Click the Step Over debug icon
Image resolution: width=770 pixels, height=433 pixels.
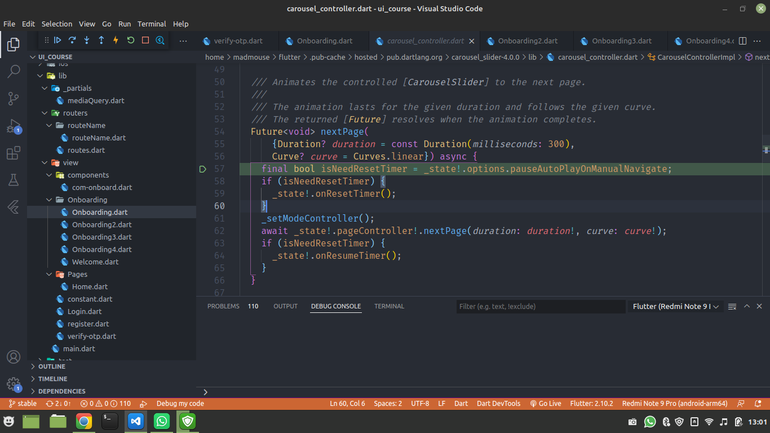coord(72,40)
